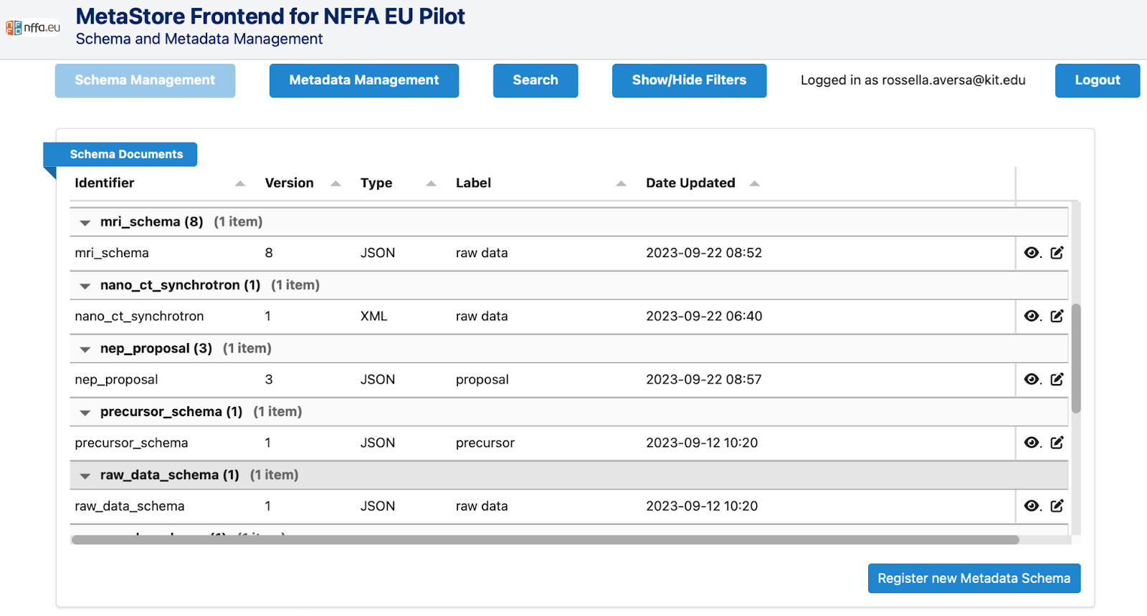Image resolution: width=1147 pixels, height=616 pixels.
Task: Edit the raw_data_schema entry
Action: coord(1057,506)
